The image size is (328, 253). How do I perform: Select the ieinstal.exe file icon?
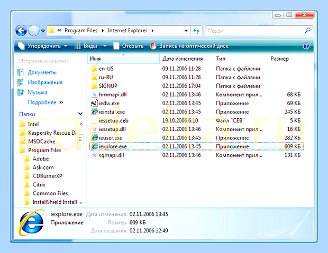94,112
